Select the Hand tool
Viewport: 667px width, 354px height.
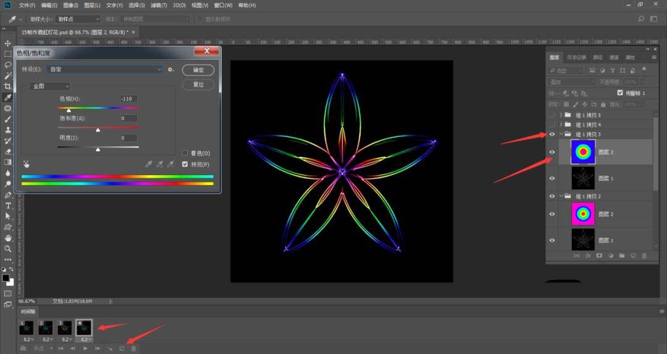click(7, 238)
